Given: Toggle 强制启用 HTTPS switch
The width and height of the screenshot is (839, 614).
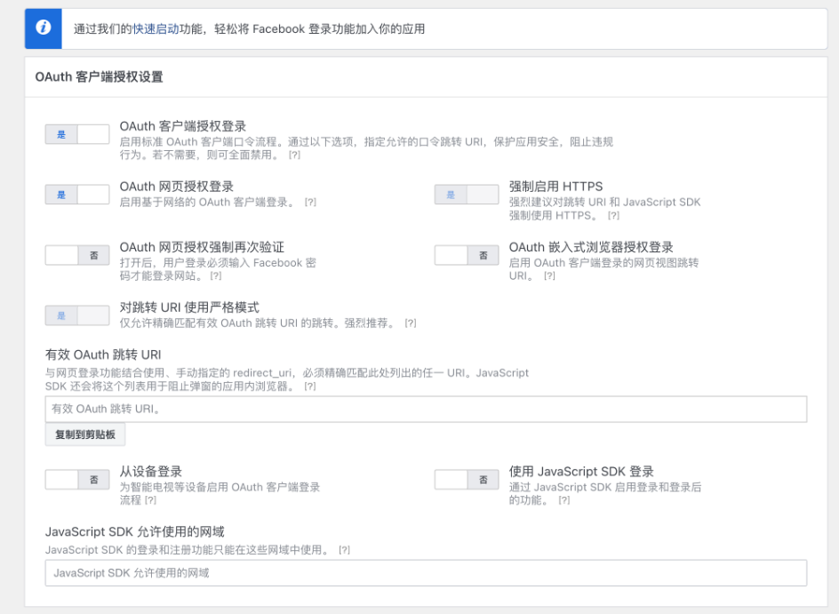Looking at the screenshot, I should click(467, 195).
